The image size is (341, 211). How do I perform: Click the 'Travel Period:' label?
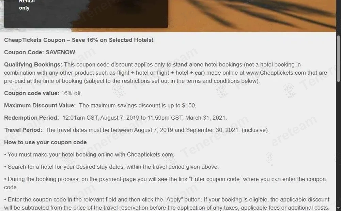pos(23,130)
